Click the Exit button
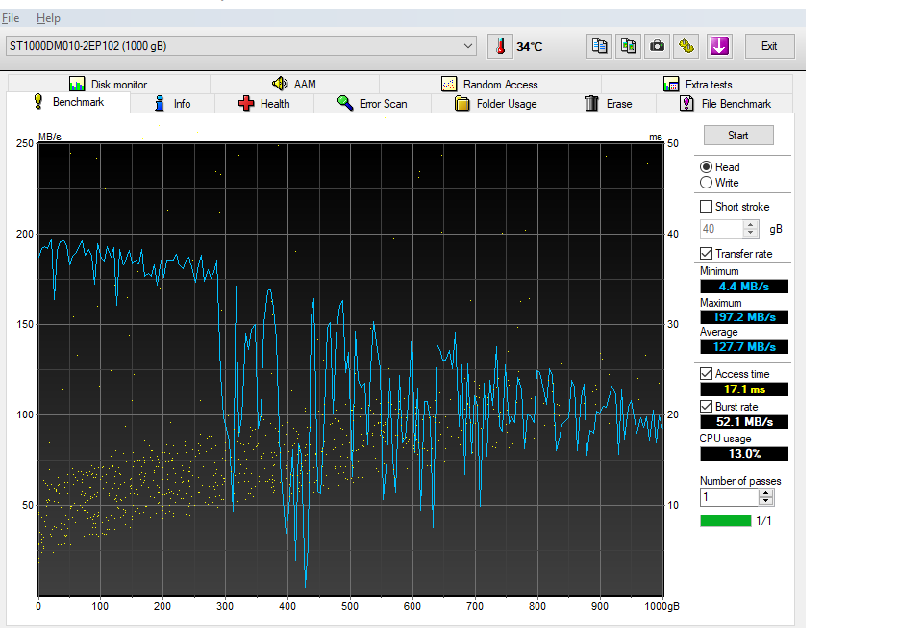The image size is (923, 628). tap(769, 46)
